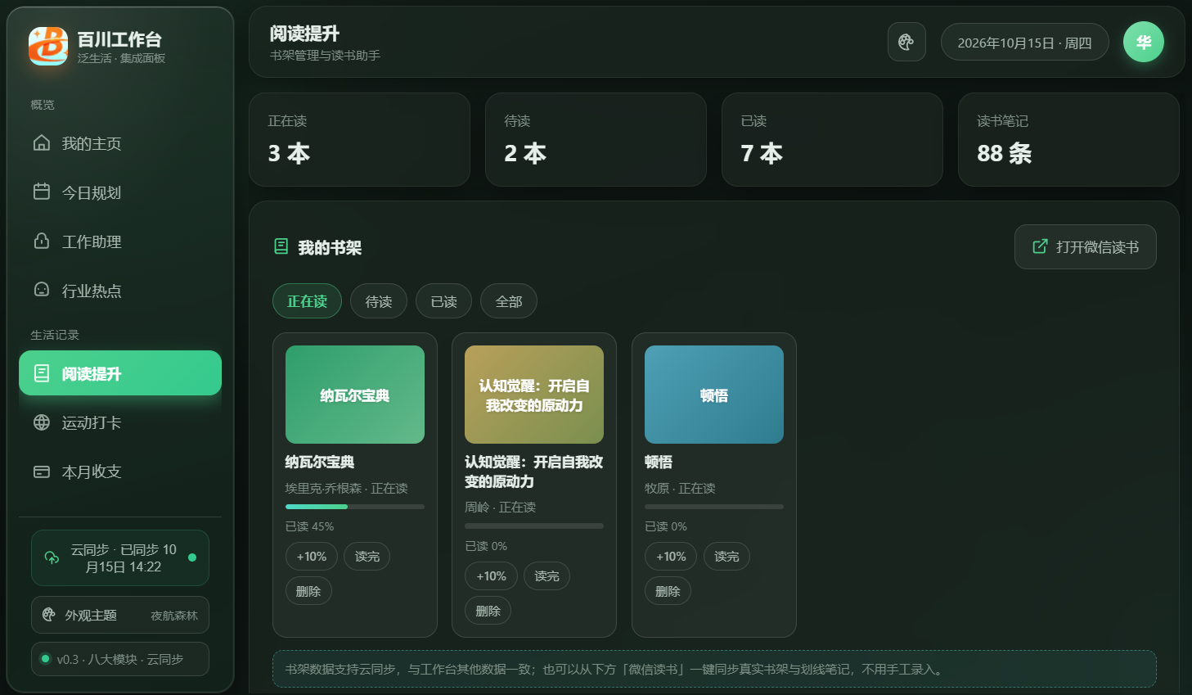Open 工作助理 from the sidebar
This screenshot has height=695, width=1192.
pyautogui.click(x=120, y=241)
